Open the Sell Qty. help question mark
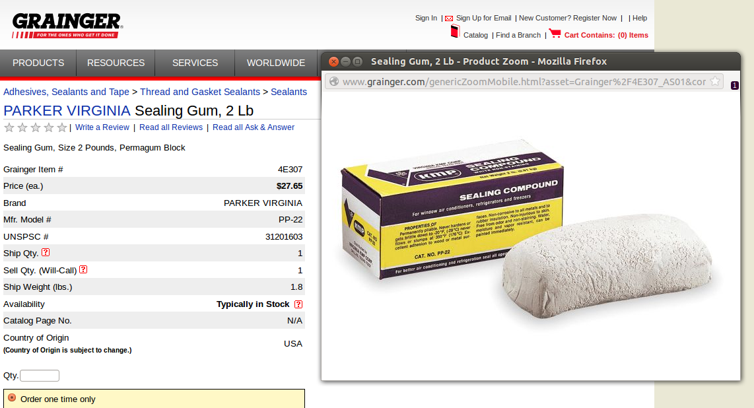754x408 pixels. 83,269
